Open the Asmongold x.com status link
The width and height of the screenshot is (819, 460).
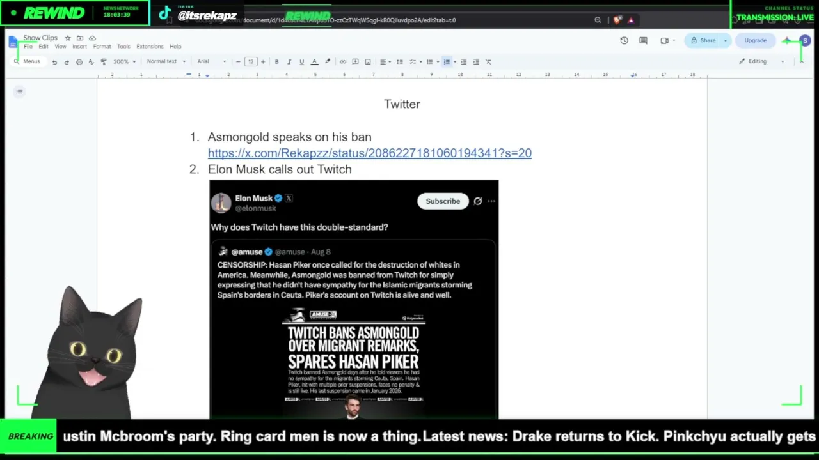point(369,153)
